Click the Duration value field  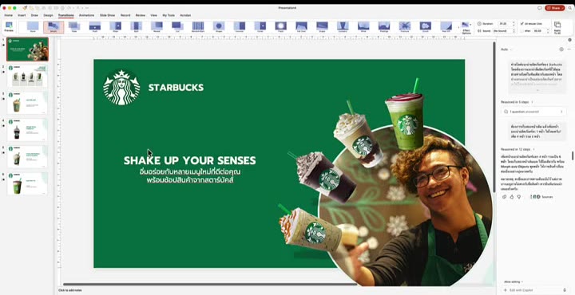point(503,24)
